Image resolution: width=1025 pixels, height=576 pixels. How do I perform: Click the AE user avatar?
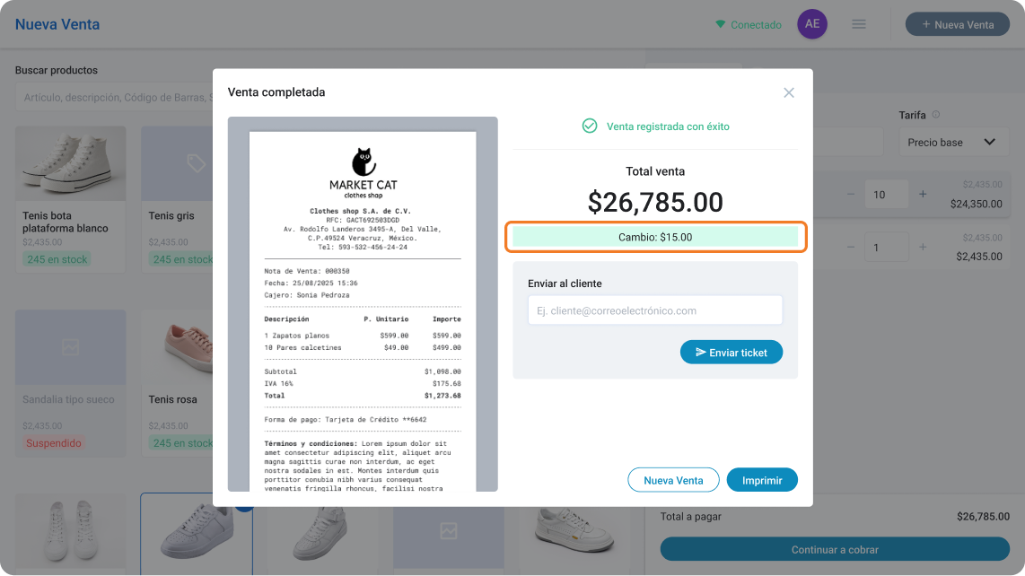pos(812,24)
